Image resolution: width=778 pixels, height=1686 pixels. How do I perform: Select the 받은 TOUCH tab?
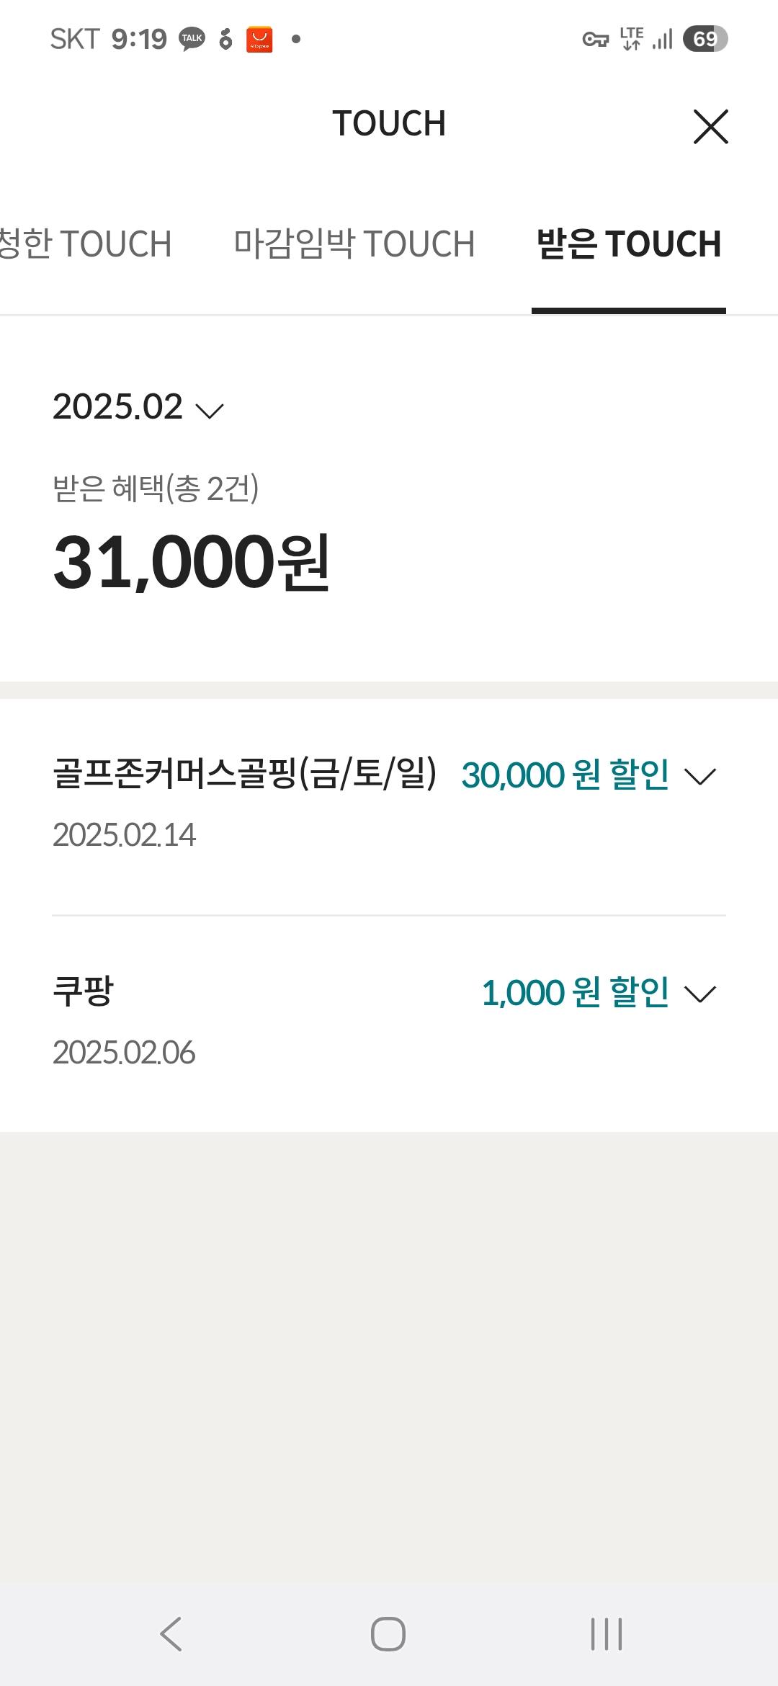(x=629, y=244)
